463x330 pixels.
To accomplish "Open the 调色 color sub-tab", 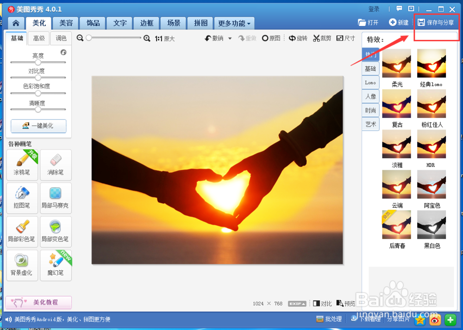I will [61, 38].
